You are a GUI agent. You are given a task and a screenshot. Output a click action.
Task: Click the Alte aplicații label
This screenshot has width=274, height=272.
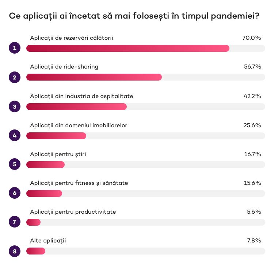48,241
